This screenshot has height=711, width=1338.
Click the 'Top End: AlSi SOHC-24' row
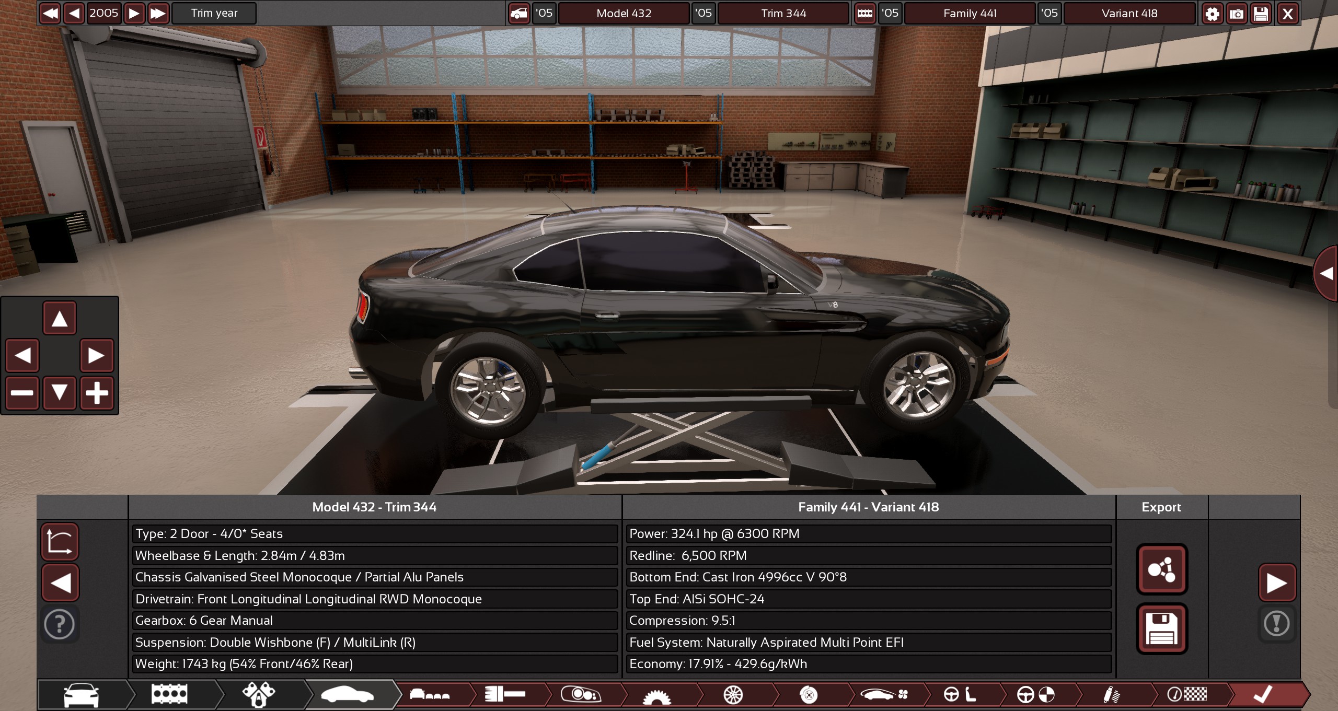tap(869, 599)
